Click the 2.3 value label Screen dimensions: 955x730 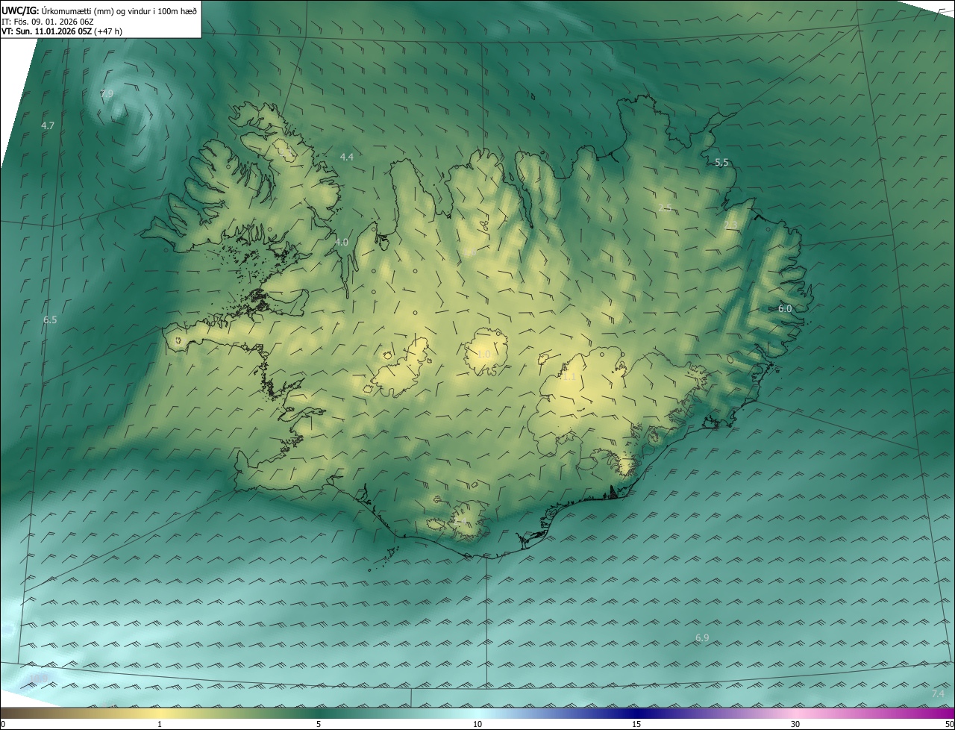pos(730,225)
